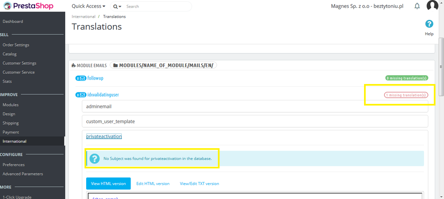Open 1-Click Upgrade menu
Viewport: 444px width, 199px height.
click(17, 197)
